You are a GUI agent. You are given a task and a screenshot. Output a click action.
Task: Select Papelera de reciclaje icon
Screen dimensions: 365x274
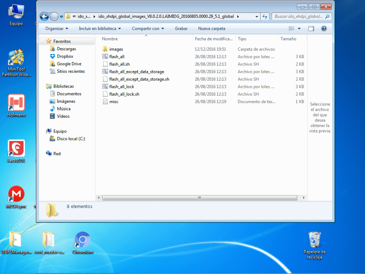point(314,245)
